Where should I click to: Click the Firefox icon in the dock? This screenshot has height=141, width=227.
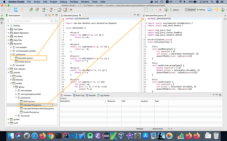point(42,135)
